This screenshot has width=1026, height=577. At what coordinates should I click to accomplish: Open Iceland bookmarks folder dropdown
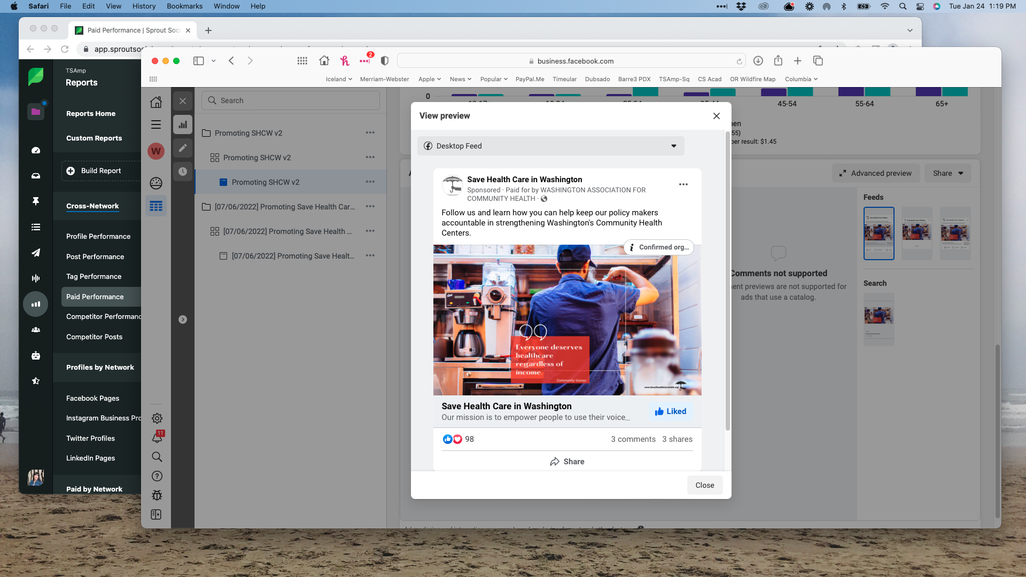tap(339, 79)
